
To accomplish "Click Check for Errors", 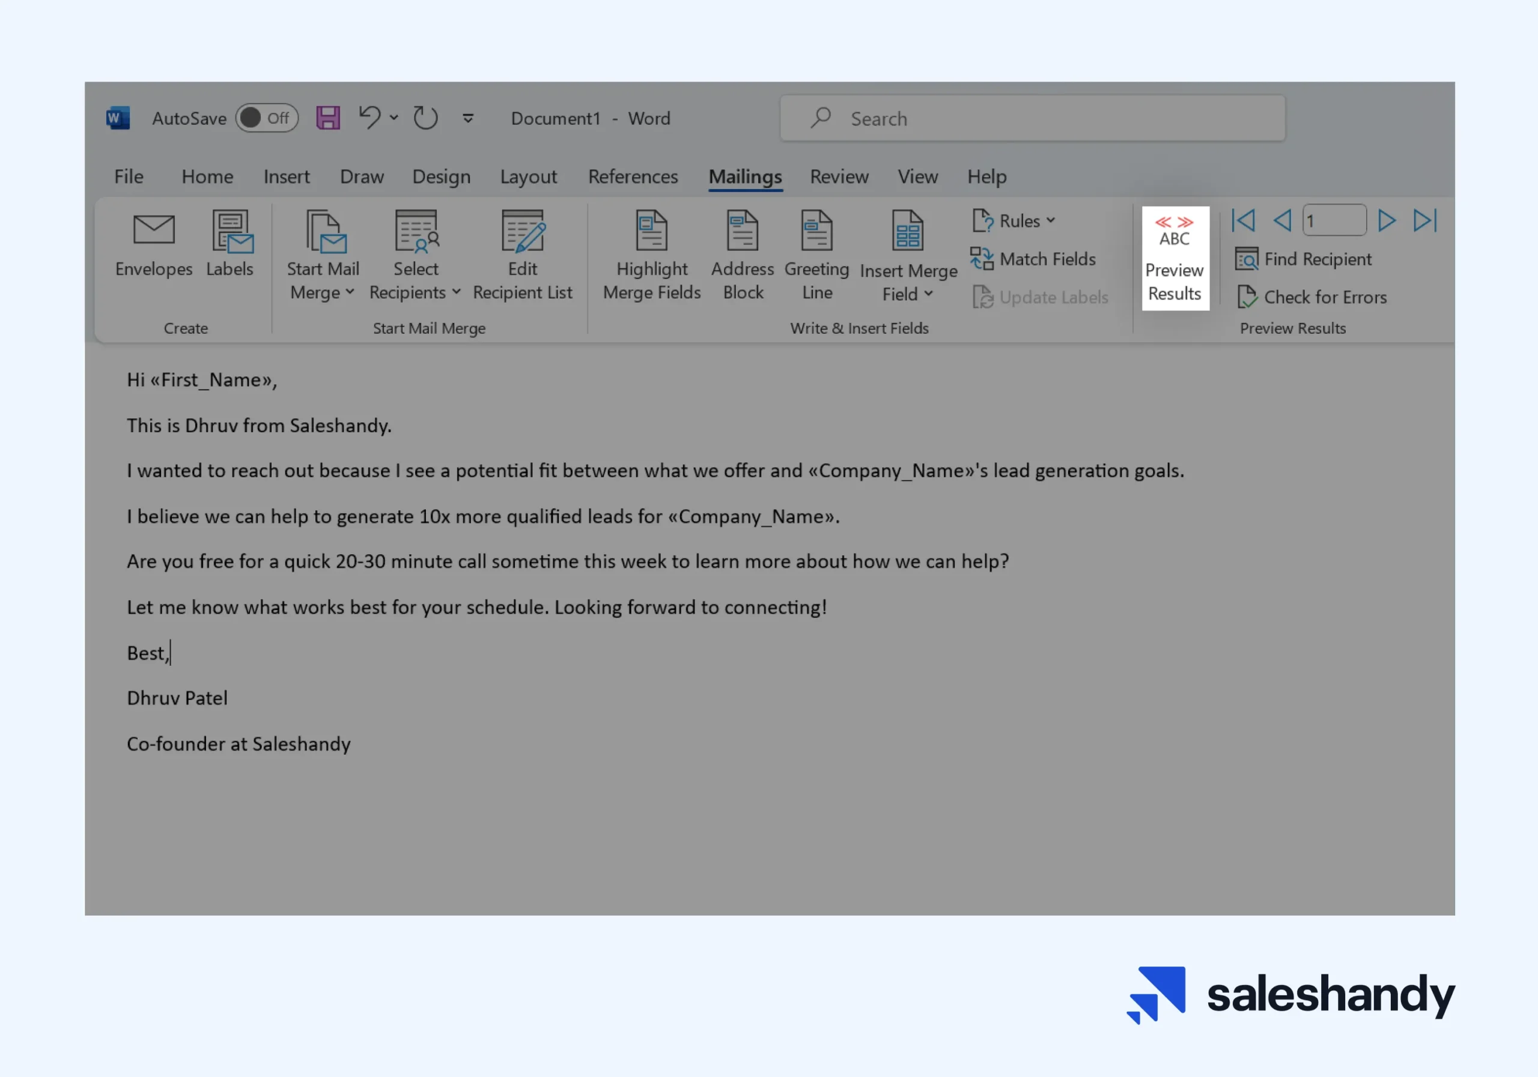I will coord(1312,297).
